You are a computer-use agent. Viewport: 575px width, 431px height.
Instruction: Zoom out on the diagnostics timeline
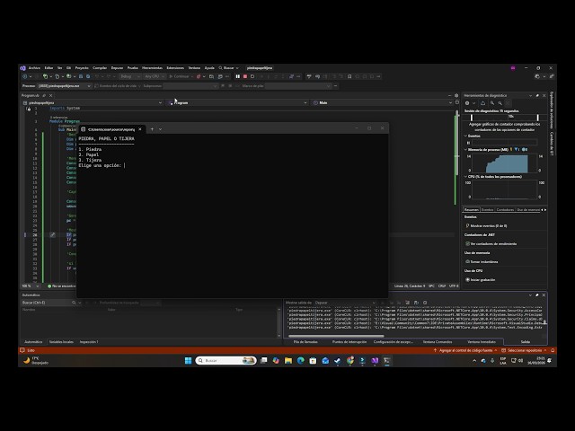coord(500,103)
